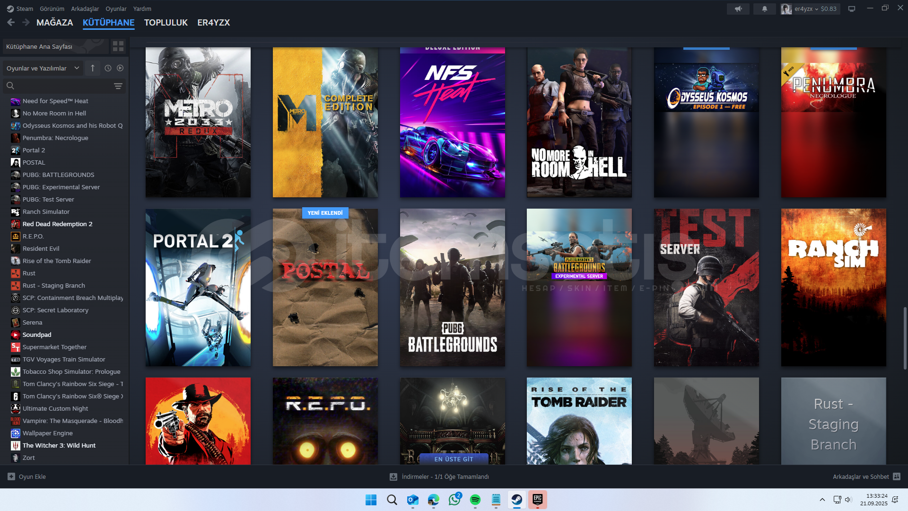The width and height of the screenshot is (908, 511).
Task: Open İndirmeler download status link
Action: (x=445, y=476)
